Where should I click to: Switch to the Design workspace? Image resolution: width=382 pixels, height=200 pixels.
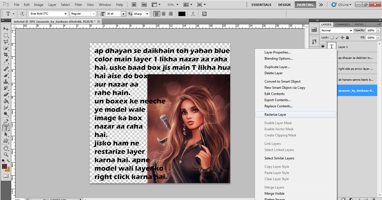[284, 5]
